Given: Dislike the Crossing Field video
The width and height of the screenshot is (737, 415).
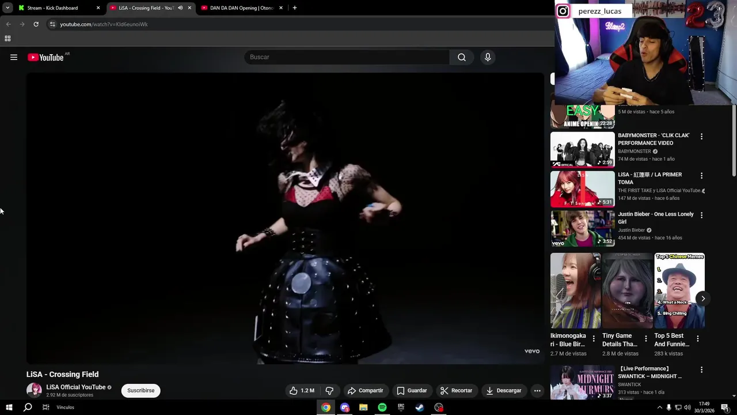Looking at the screenshot, I should pyautogui.click(x=329, y=390).
